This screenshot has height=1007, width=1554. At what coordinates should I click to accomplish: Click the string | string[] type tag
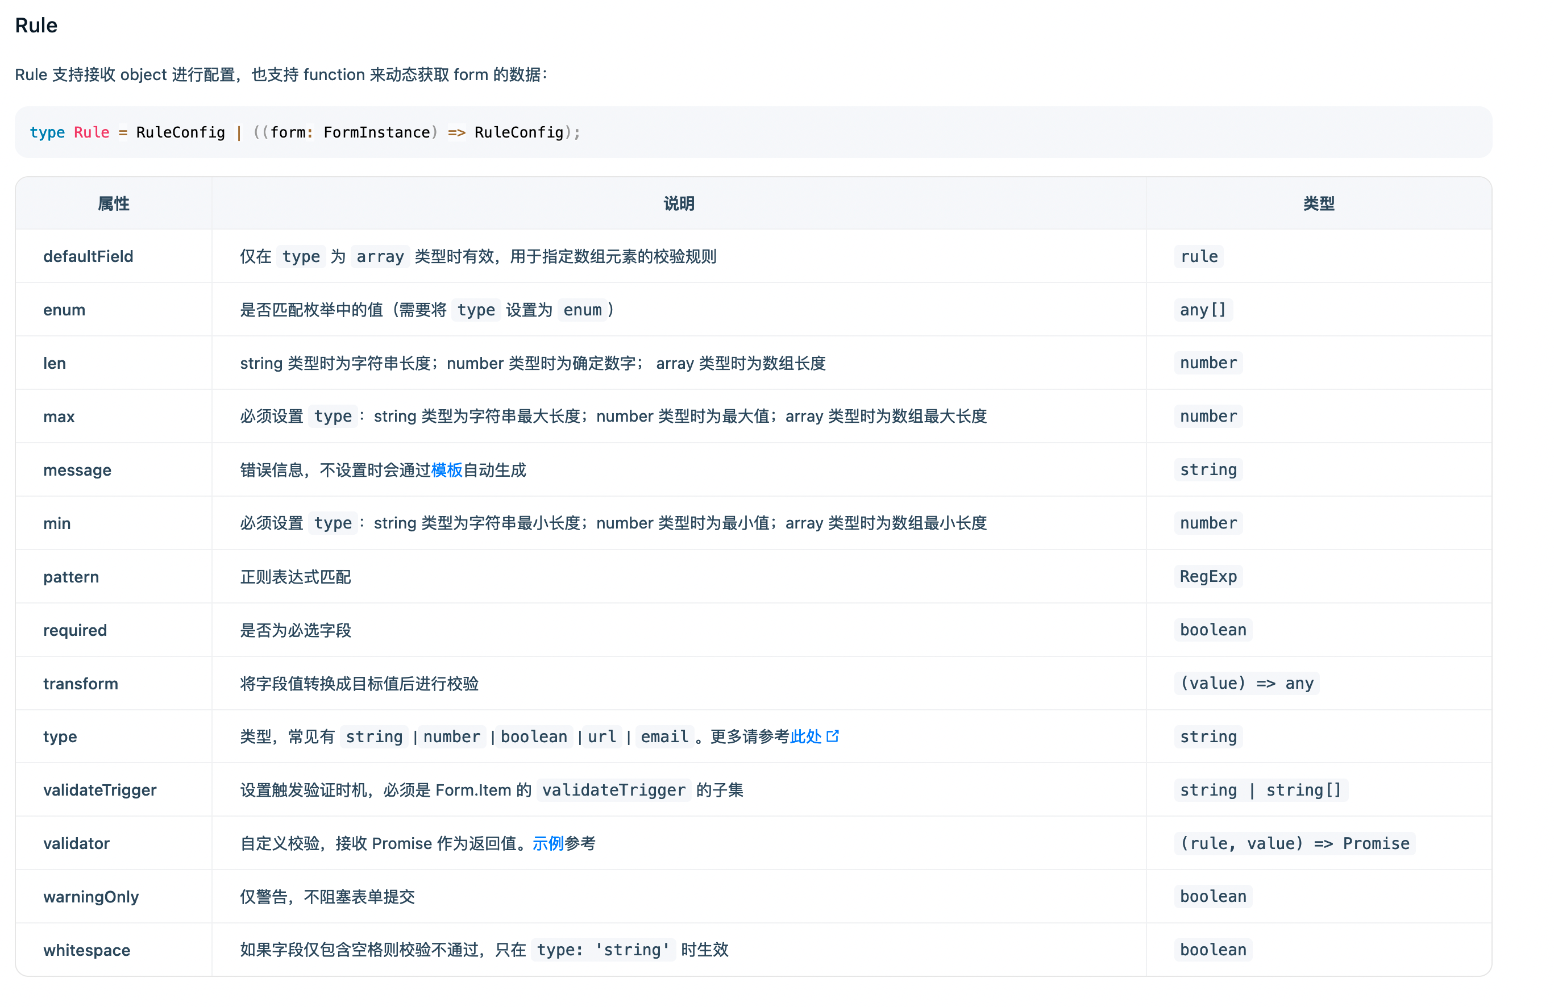point(1260,790)
